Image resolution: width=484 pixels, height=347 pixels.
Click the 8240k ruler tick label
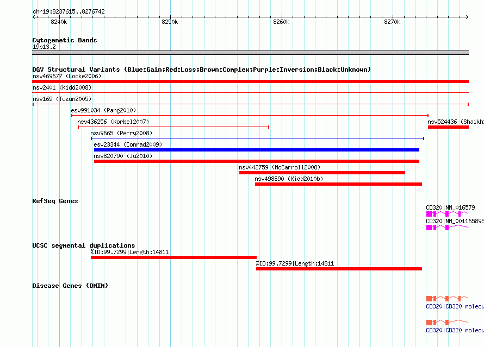(59, 22)
